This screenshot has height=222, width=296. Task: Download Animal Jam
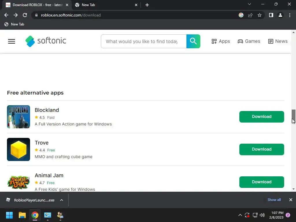coord(262,182)
